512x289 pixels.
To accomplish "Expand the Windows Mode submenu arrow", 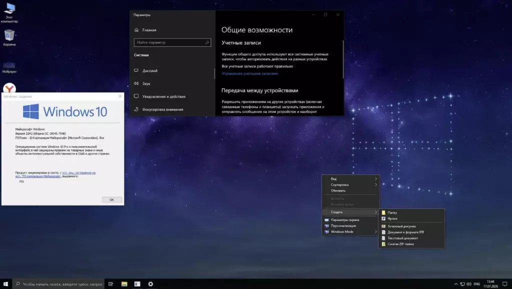I will point(376,231).
